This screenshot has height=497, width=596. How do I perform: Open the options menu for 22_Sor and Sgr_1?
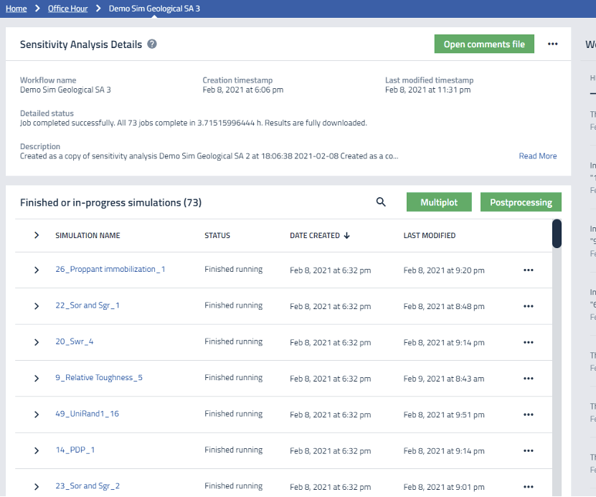click(x=529, y=306)
